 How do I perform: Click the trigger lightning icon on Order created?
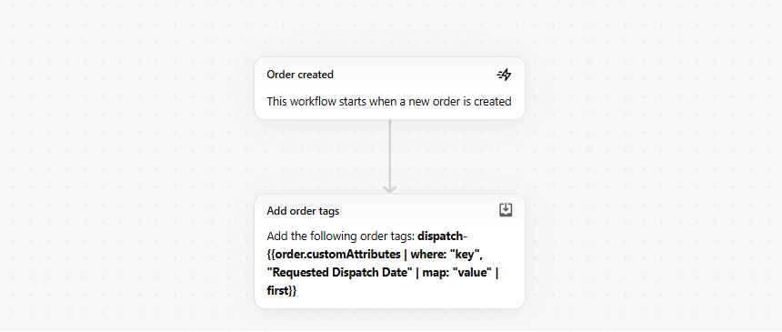point(505,75)
